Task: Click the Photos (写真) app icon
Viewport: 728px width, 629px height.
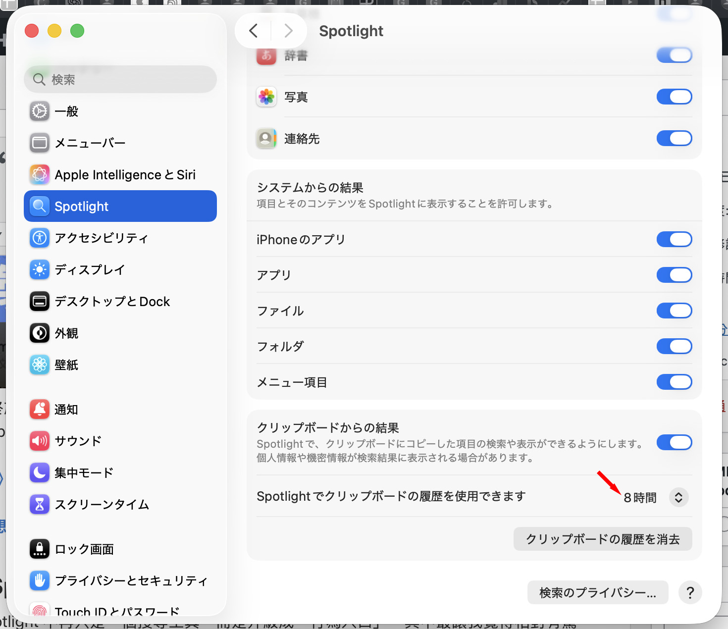Action: pos(266,97)
